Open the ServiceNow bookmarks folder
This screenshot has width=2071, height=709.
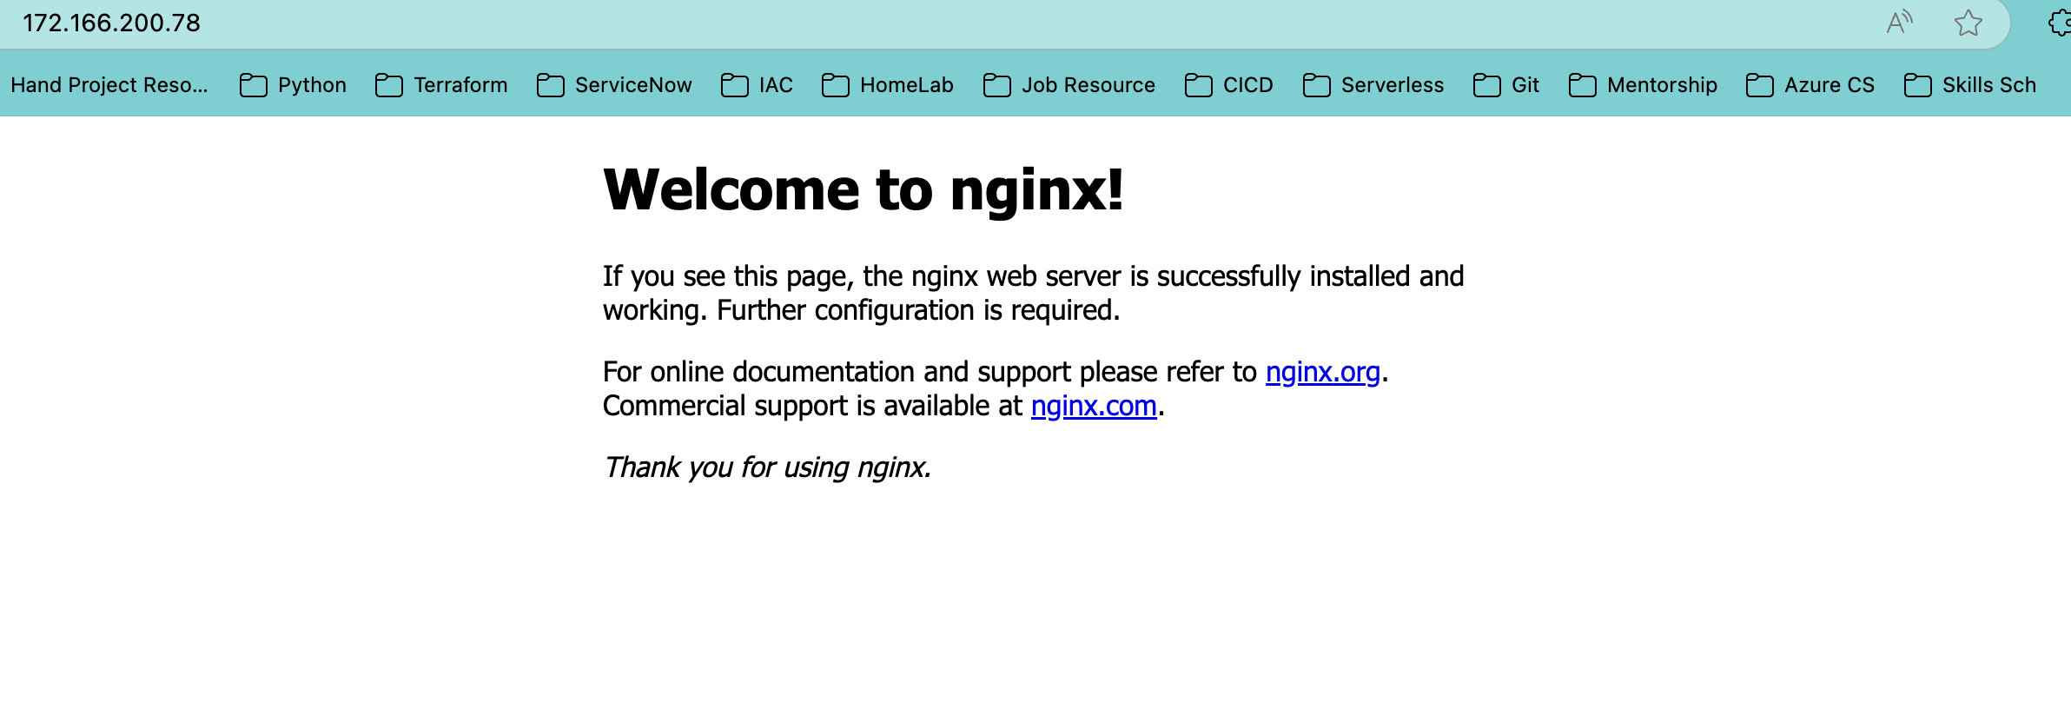pyautogui.click(x=615, y=85)
